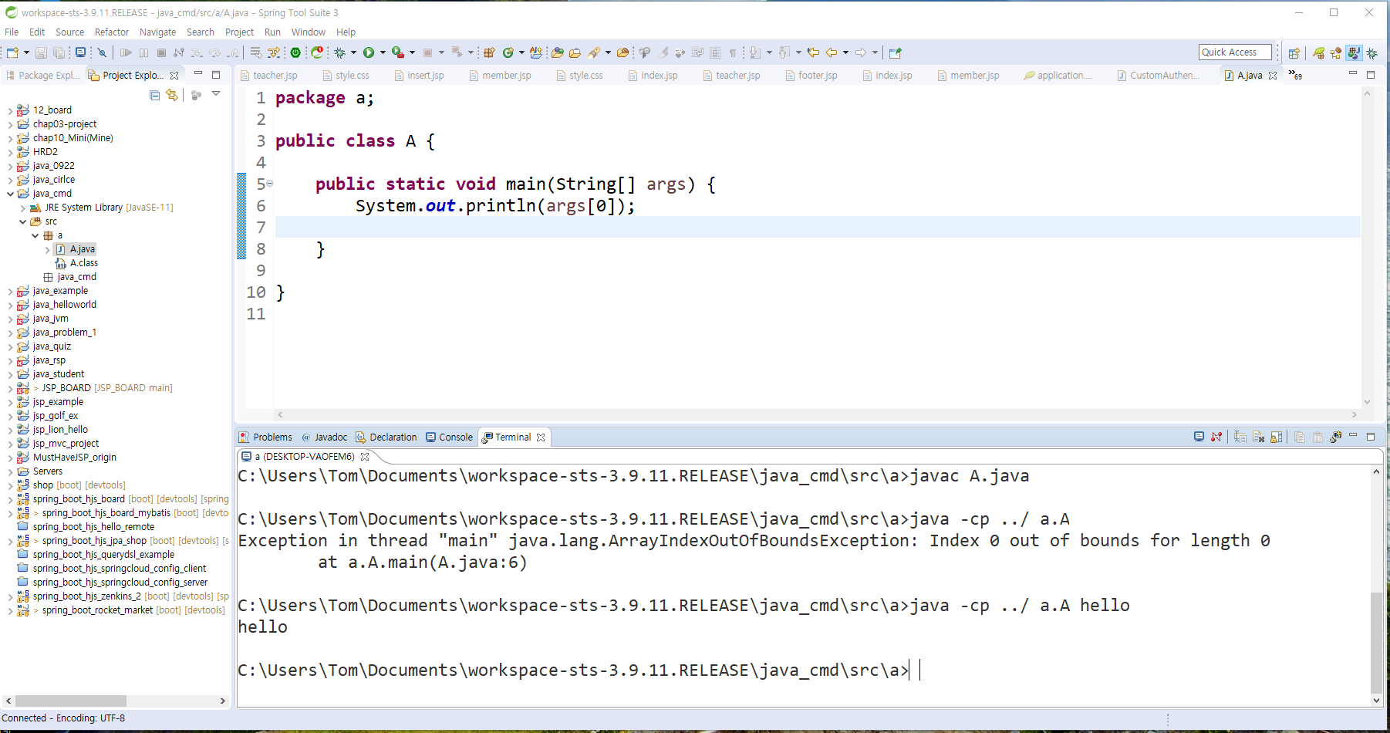Toggle Pin Terminal in the Terminal toolbar
Screen dimensions: 1390x733
pyautogui.click(x=1277, y=437)
